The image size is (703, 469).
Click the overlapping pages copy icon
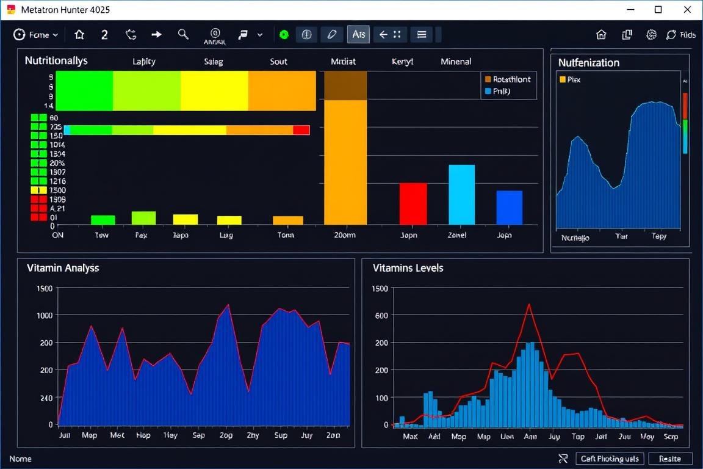[627, 35]
